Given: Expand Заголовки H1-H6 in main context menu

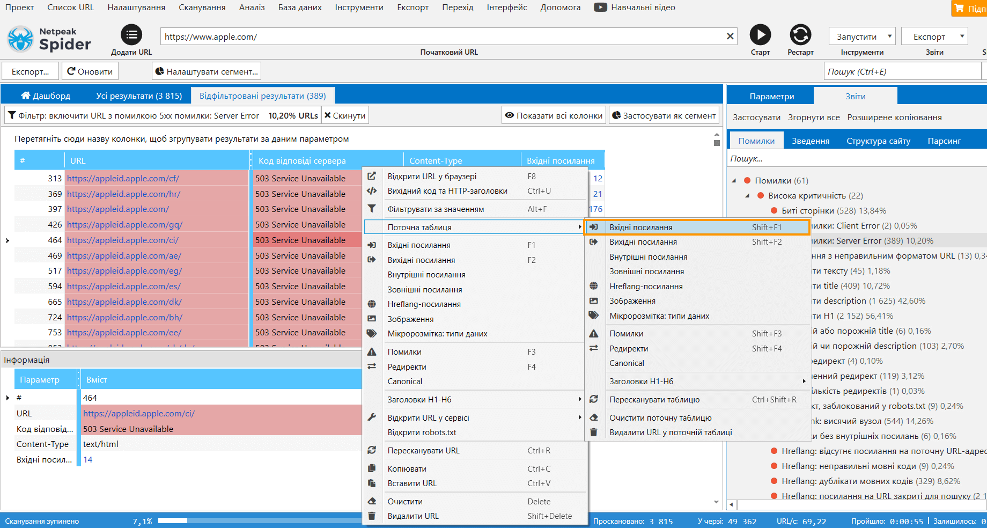Looking at the screenshot, I should pos(579,399).
